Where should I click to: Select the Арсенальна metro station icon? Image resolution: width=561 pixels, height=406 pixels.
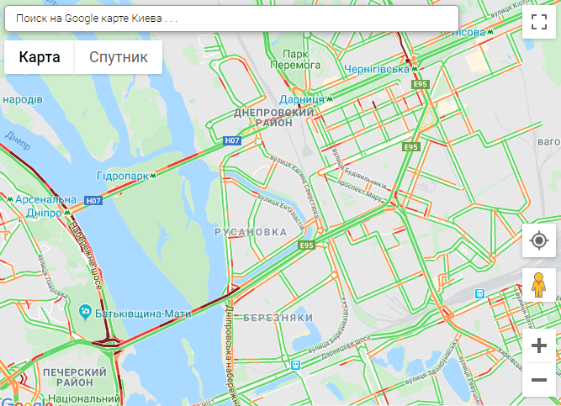(10, 199)
